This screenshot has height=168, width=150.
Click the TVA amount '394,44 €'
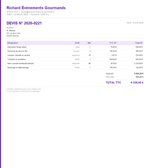(139, 77)
